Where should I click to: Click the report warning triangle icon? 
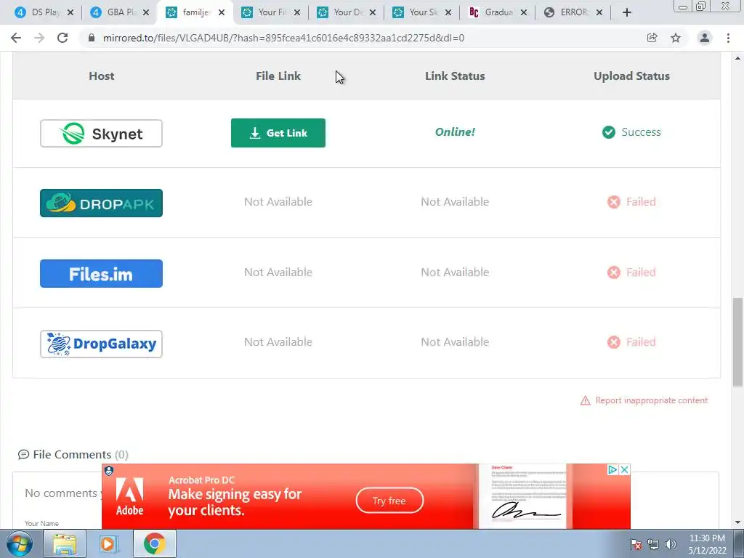pyautogui.click(x=586, y=400)
